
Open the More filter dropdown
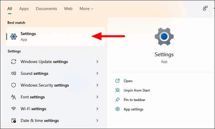[x=86, y=9]
